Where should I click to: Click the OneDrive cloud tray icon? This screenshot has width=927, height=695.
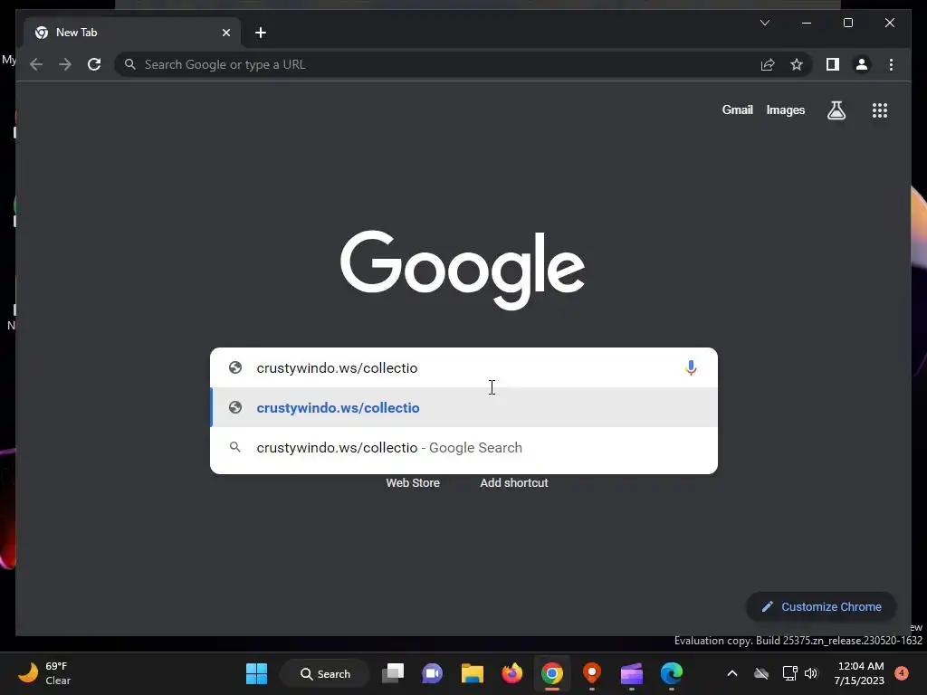pyautogui.click(x=761, y=673)
